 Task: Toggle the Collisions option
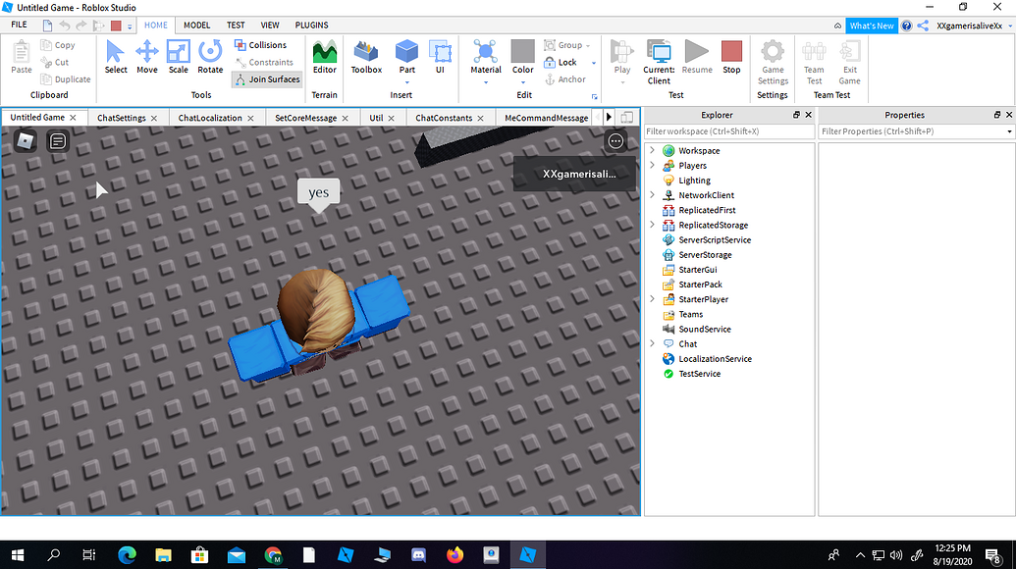point(260,45)
